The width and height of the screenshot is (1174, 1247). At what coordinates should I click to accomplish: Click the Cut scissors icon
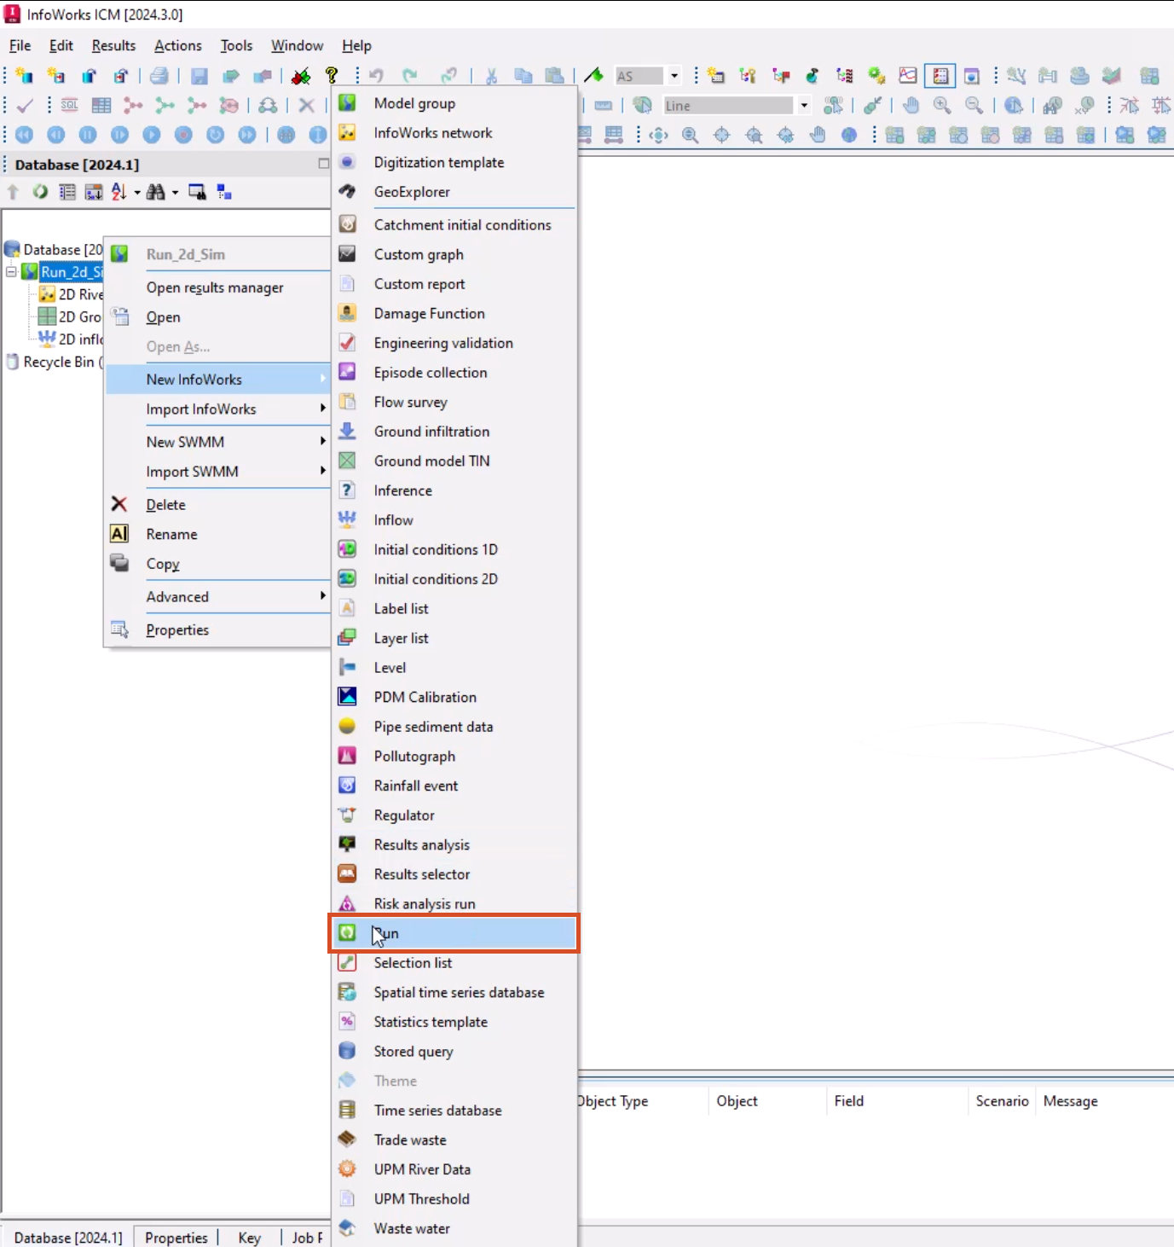[x=491, y=76]
